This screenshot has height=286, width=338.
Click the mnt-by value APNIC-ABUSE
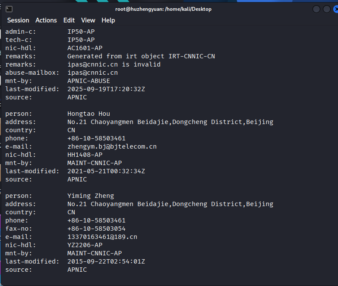(88, 81)
